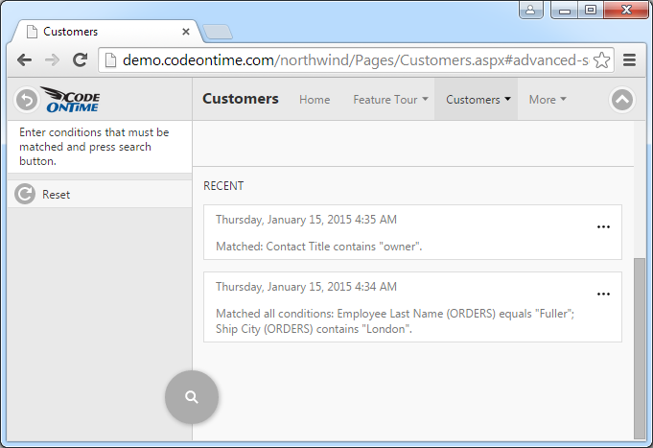Open the Chrome hamburger menu

point(630,60)
